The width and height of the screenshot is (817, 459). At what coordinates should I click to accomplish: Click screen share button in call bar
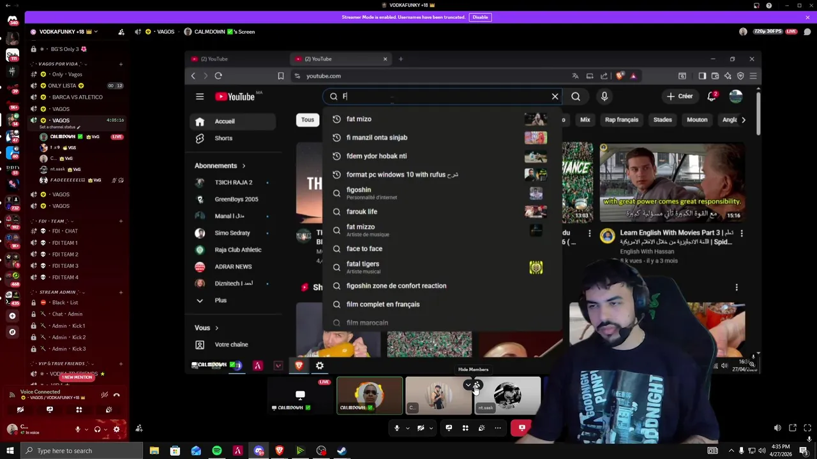tap(449, 428)
